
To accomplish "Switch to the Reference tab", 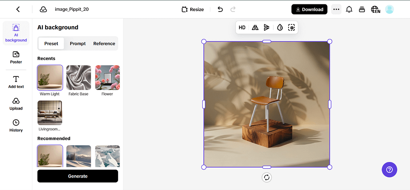I will click(104, 44).
